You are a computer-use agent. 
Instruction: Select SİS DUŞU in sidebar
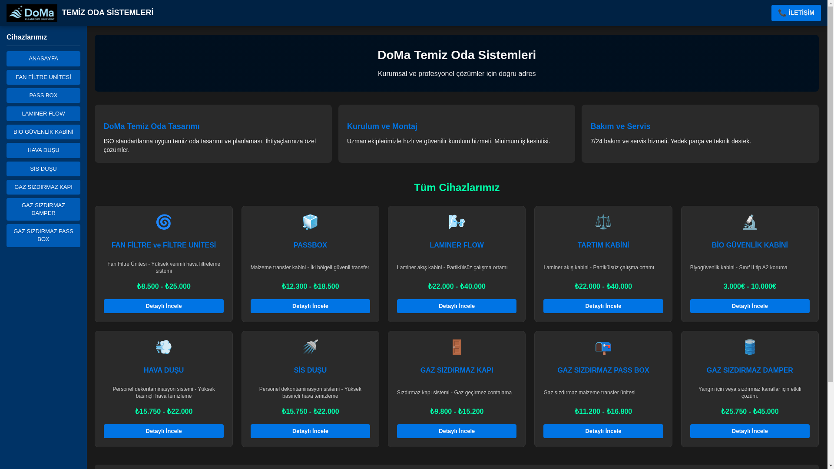(x=43, y=169)
